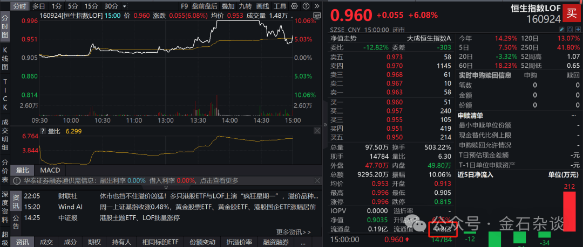Click the red 买 buy button
This screenshot has width=583, height=247.
click(572, 12)
